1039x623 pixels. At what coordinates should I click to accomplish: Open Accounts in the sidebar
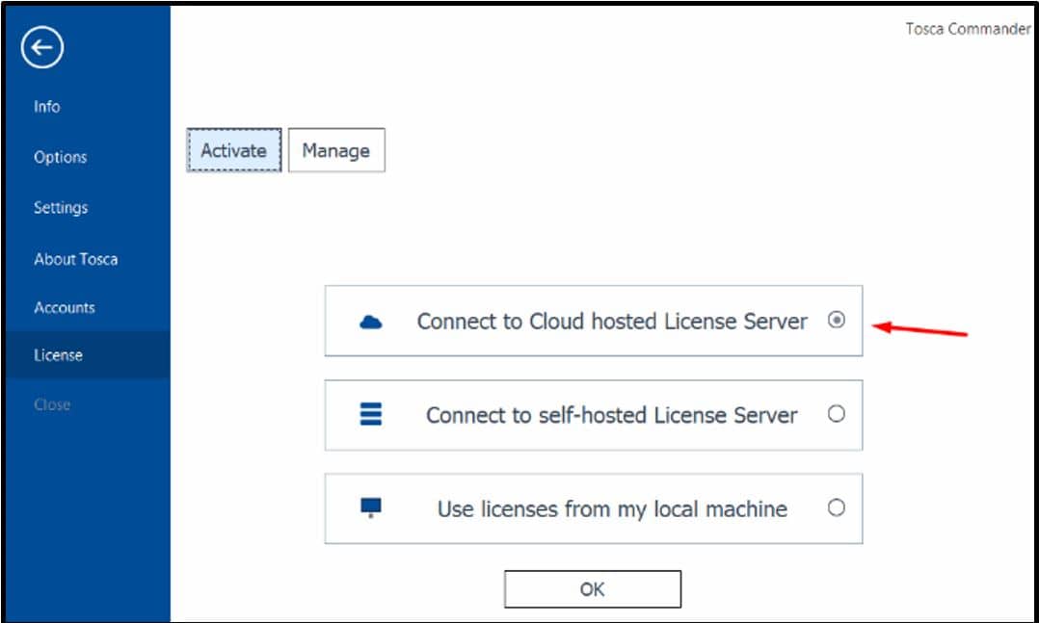[x=65, y=307]
